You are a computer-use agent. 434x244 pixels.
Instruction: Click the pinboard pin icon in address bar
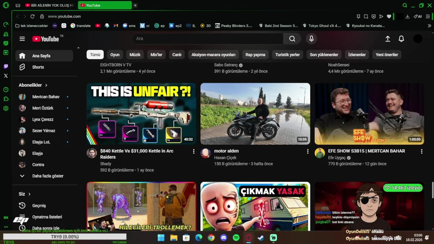358,16
